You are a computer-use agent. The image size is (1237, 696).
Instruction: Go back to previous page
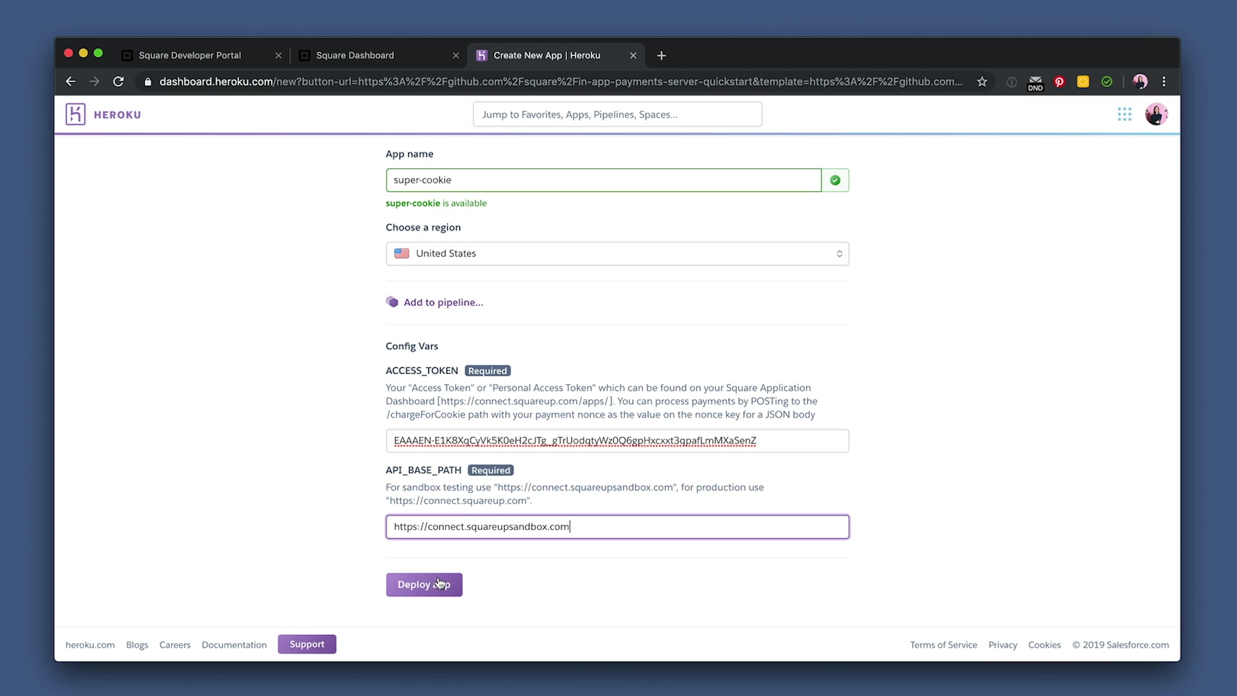point(71,82)
